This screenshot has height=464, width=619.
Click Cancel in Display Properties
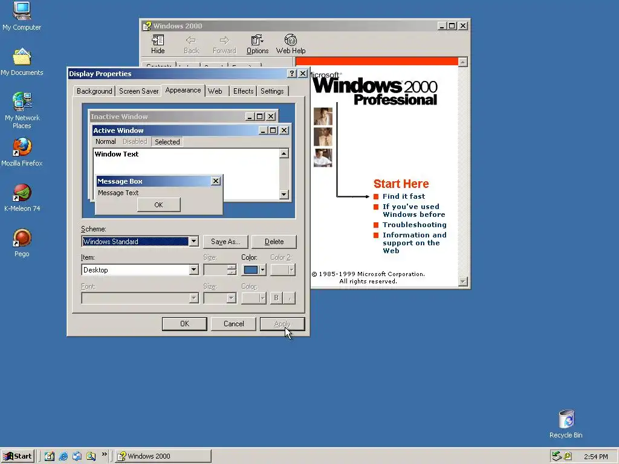(234, 324)
